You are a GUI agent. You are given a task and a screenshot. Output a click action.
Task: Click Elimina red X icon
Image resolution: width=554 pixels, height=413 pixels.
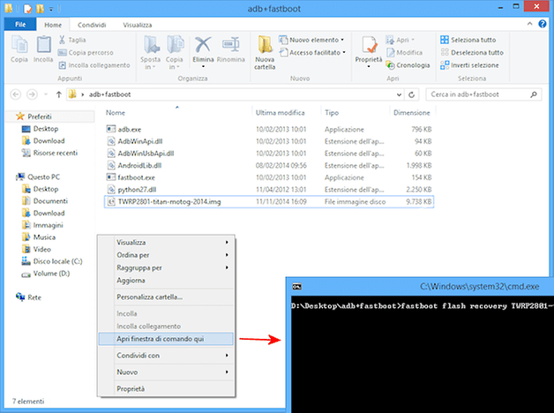(203, 45)
